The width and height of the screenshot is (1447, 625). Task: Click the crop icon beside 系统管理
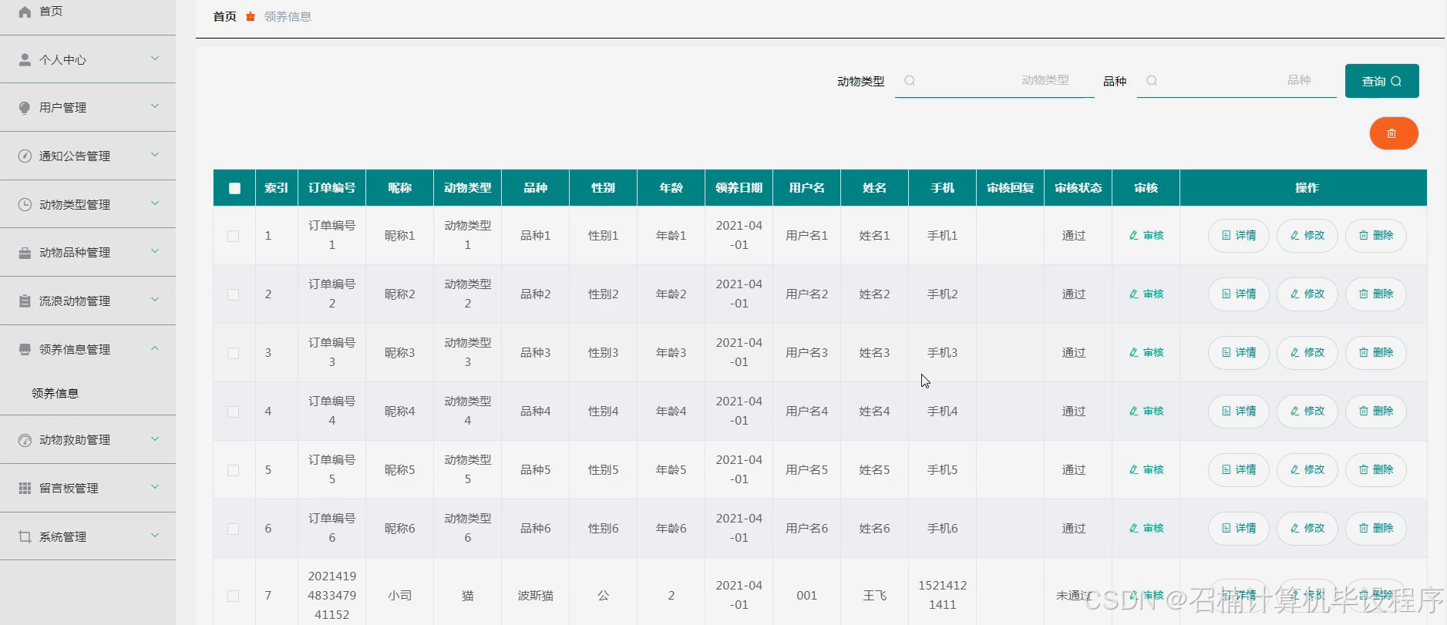point(25,536)
